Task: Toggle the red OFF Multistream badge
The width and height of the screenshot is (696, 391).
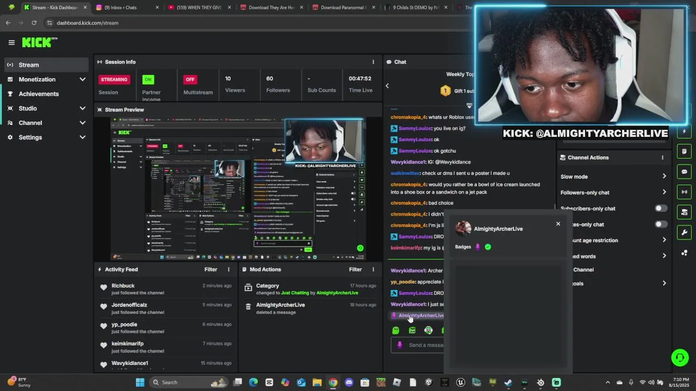Action: click(x=190, y=79)
